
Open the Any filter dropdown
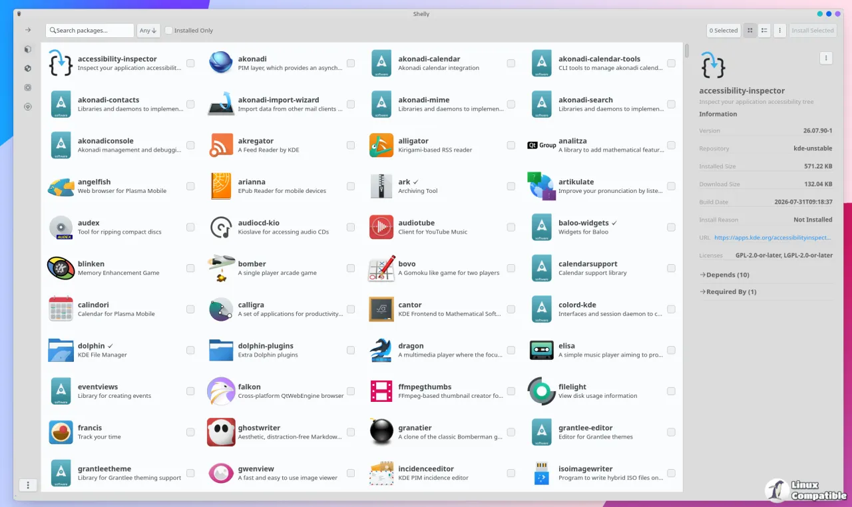tap(148, 31)
